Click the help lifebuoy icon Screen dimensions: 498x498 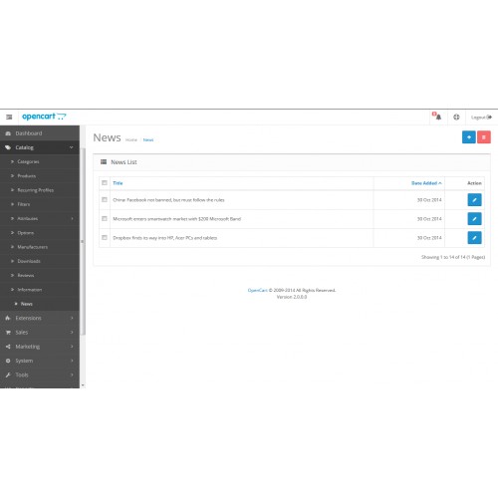click(456, 117)
